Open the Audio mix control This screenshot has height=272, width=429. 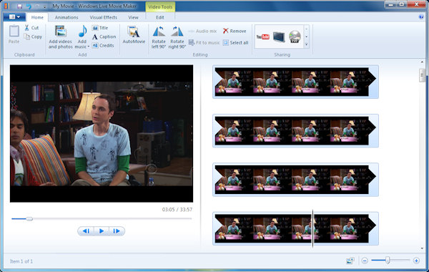[x=203, y=31]
